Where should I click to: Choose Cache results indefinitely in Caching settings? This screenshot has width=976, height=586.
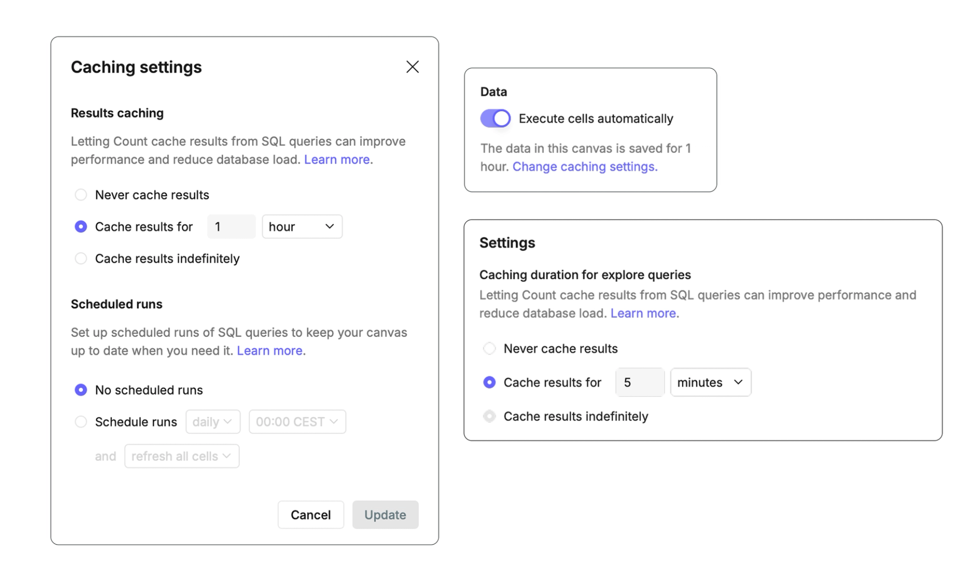point(81,258)
